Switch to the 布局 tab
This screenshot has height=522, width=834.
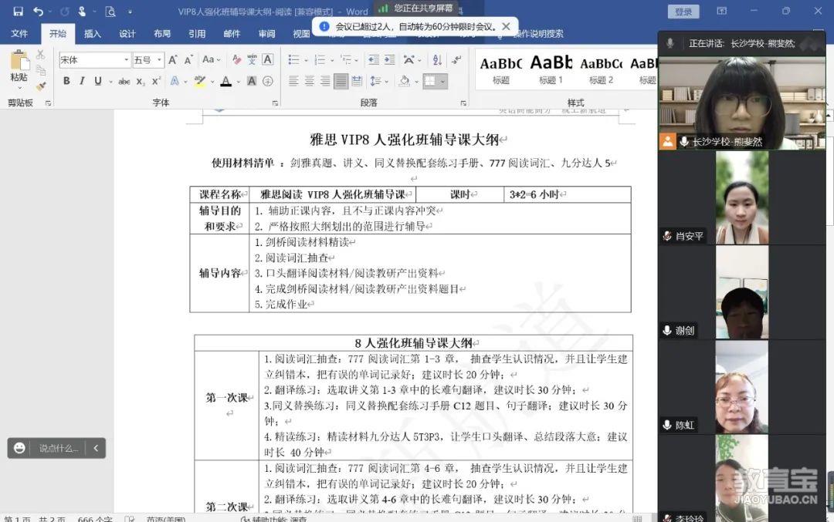(x=162, y=33)
